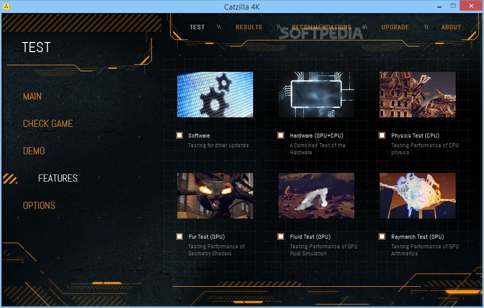This screenshot has height=308, width=484.
Task: Enable the Fur Test (GPU) checkbox
Action: (x=179, y=237)
